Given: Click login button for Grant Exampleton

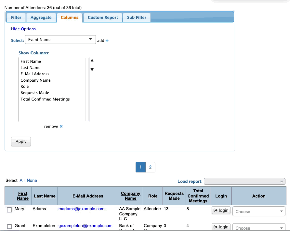Looking at the screenshot, I should [221, 227].
